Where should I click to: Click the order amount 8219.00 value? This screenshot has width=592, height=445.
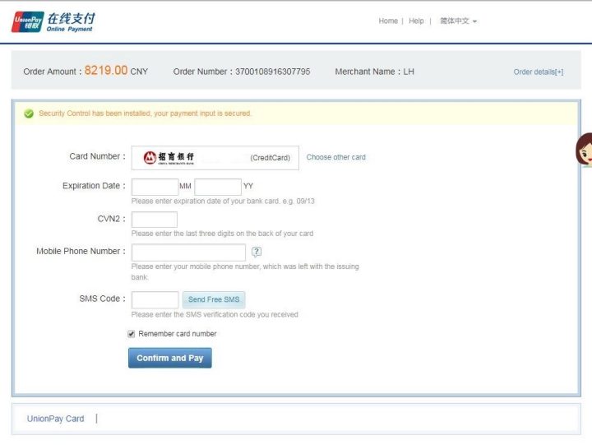(106, 71)
